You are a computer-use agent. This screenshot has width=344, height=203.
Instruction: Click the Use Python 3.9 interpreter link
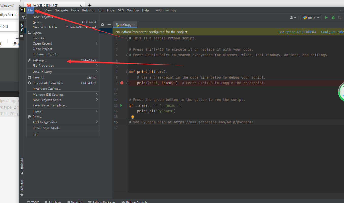(297, 32)
